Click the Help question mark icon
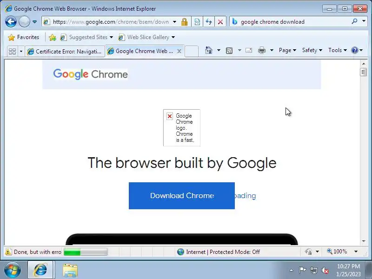Screen dimensions: 372x279 [x=355, y=50]
